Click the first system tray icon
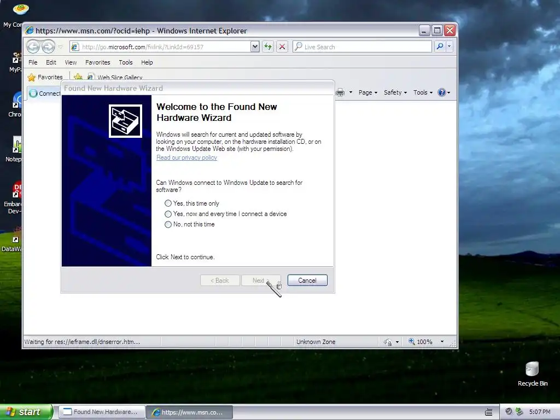Image resolution: width=560 pixels, height=420 pixels. [509, 412]
